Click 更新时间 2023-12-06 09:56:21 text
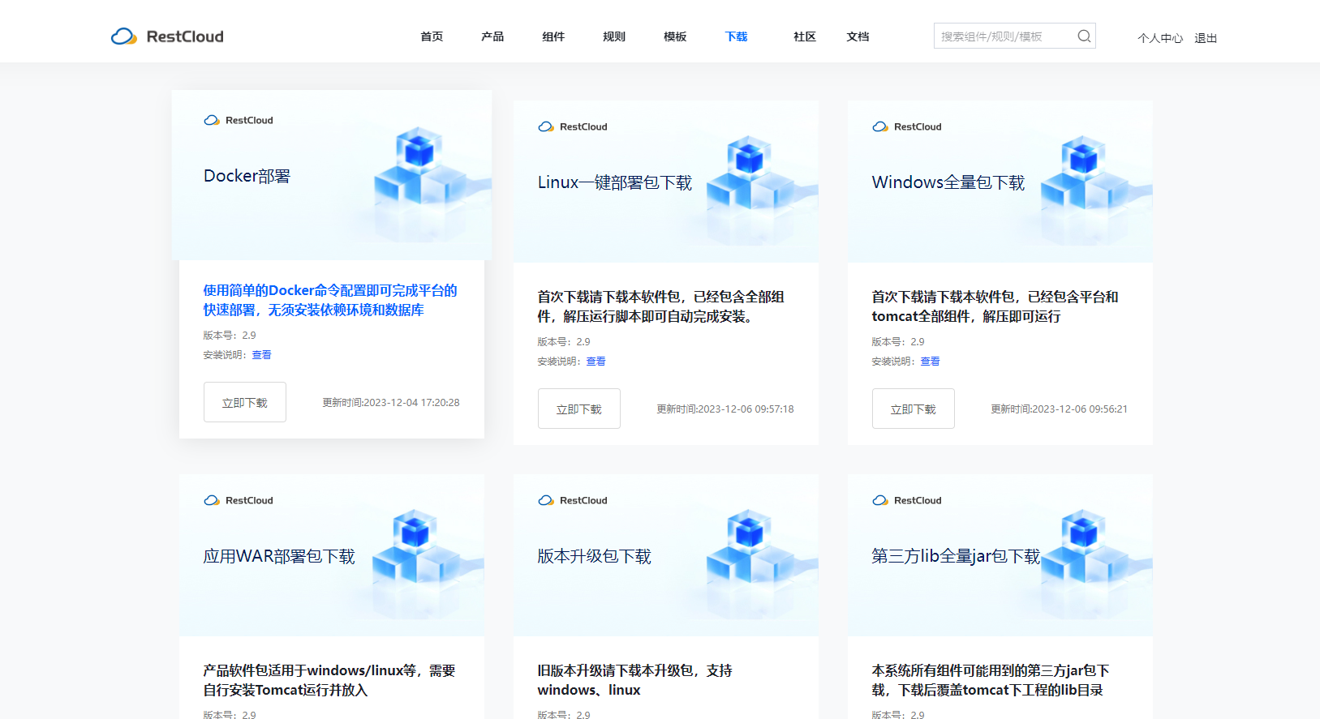This screenshot has height=719, width=1320. pyautogui.click(x=1060, y=409)
